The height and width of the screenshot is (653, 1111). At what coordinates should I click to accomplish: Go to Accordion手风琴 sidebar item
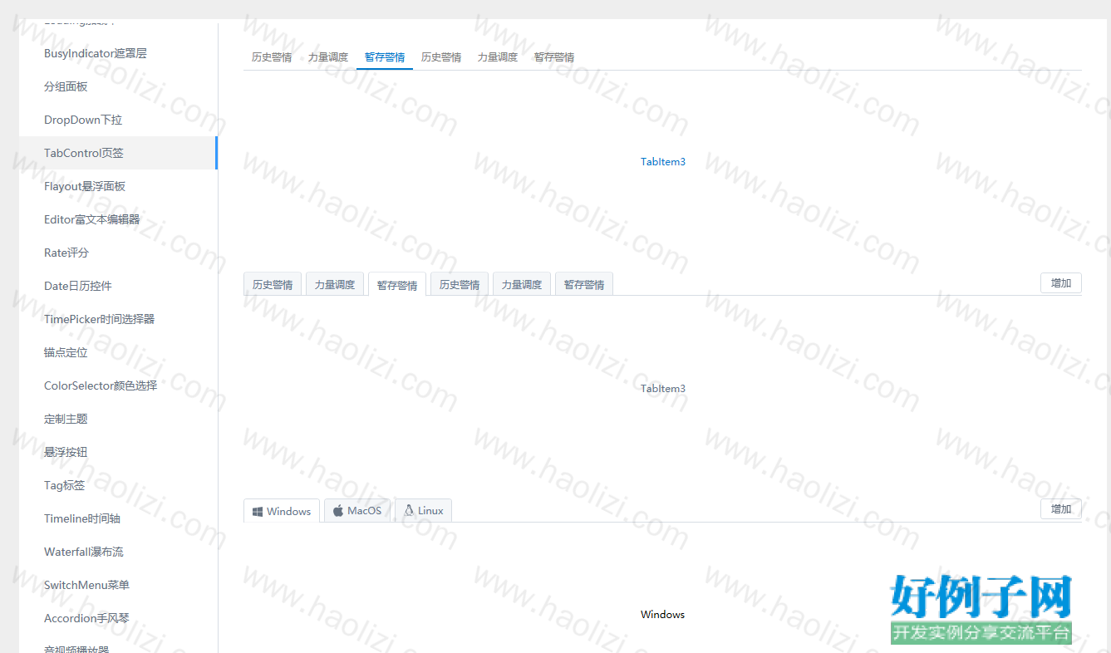[118, 618]
